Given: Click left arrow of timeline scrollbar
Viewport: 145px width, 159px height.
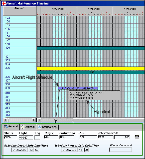Looking at the screenshot, I should 39,120.
